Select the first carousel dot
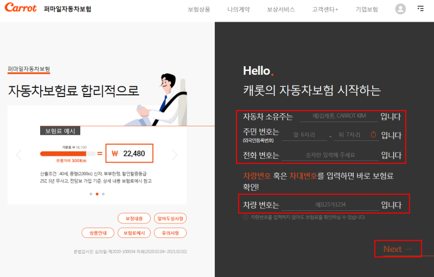 tap(91, 194)
